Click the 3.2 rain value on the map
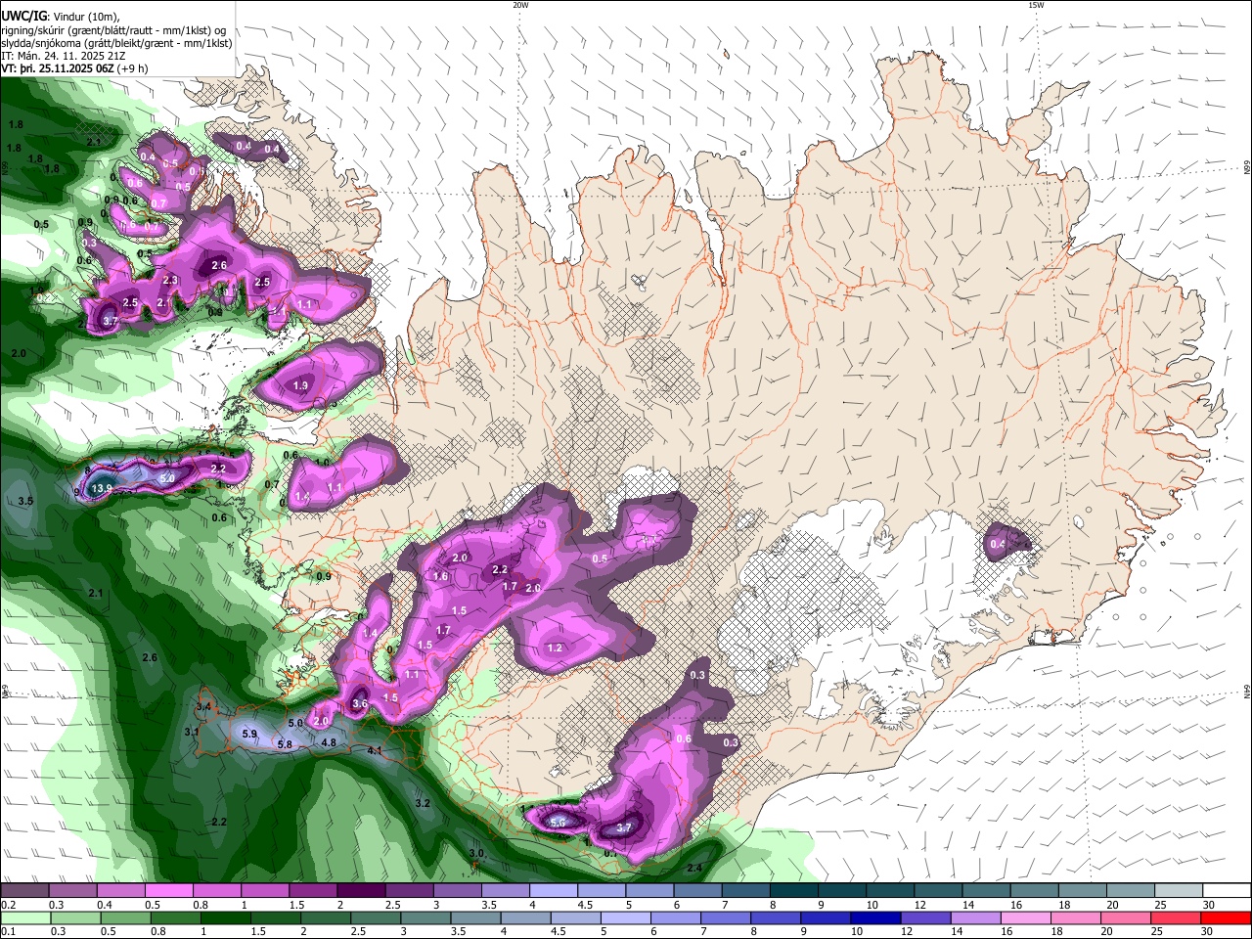Image resolution: width=1252 pixels, height=939 pixels. (x=423, y=803)
